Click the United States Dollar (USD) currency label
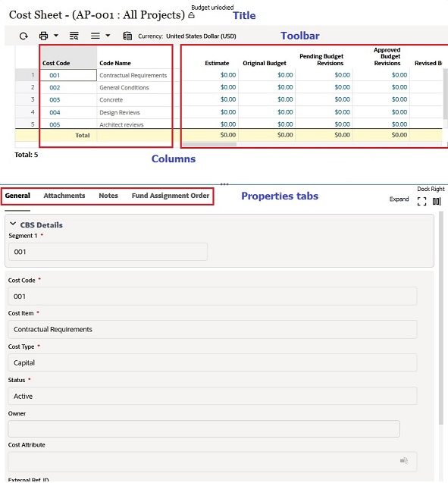The height and width of the screenshot is (483, 448). pos(201,36)
